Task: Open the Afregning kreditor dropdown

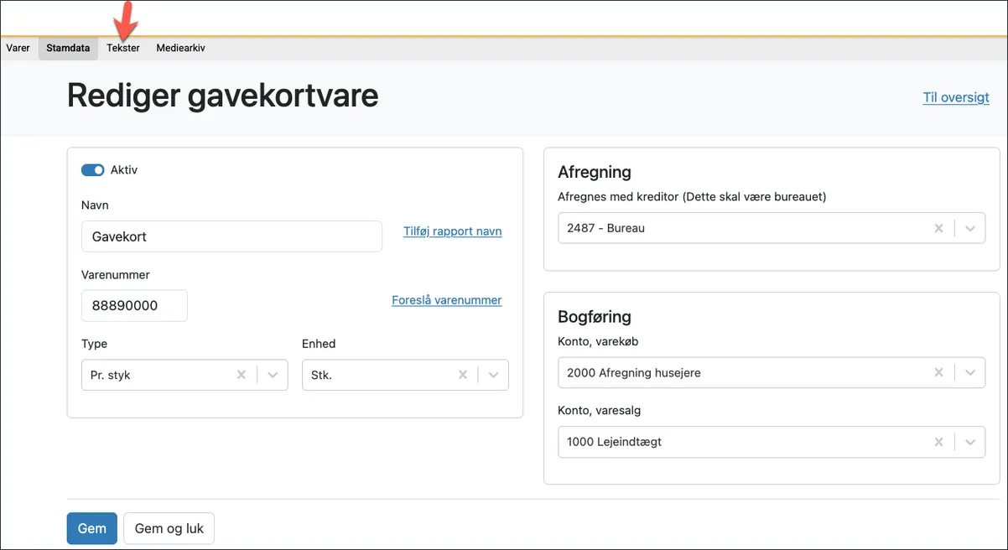Action: point(971,227)
